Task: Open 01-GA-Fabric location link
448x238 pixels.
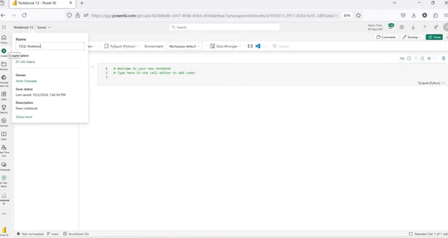Action: tap(25, 62)
